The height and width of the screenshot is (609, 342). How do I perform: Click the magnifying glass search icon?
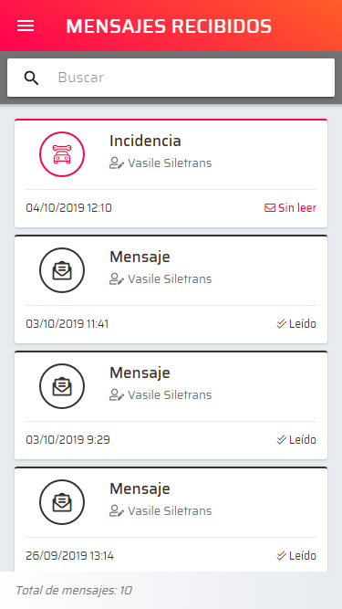[31, 79]
